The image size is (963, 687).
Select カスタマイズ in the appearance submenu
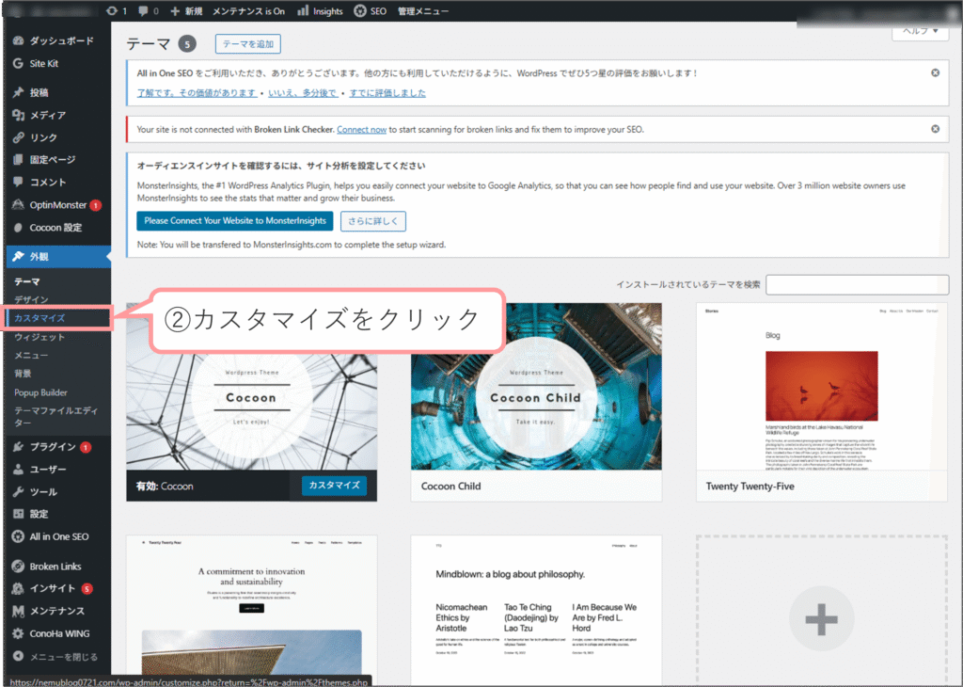point(39,318)
